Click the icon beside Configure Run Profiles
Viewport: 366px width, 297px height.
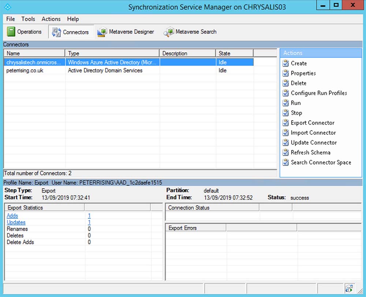286,93
